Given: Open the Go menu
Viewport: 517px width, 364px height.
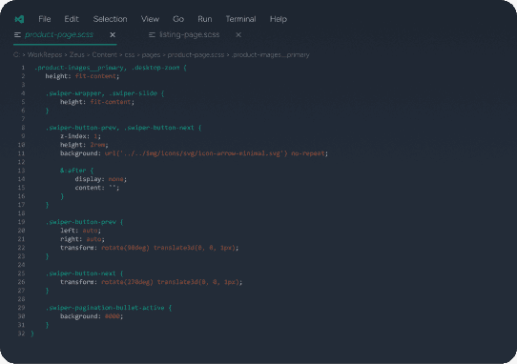Looking at the screenshot, I should [x=178, y=19].
